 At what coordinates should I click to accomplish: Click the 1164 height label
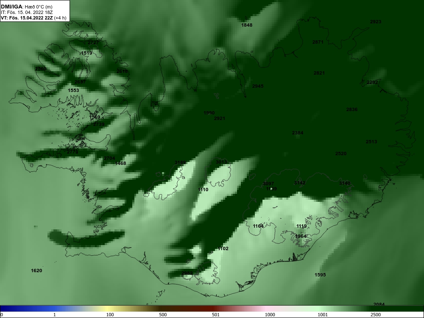click(x=258, y=226)
